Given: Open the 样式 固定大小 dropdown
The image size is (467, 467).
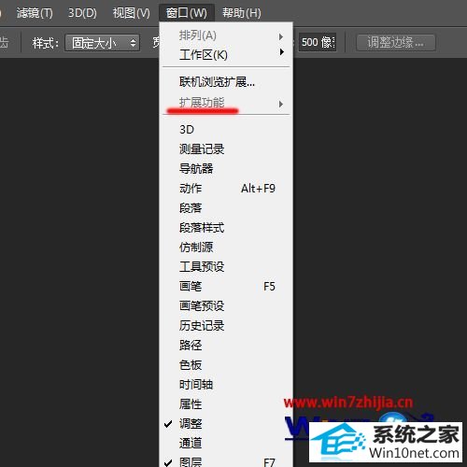Looking at the screenshot, I should [102, 43].
